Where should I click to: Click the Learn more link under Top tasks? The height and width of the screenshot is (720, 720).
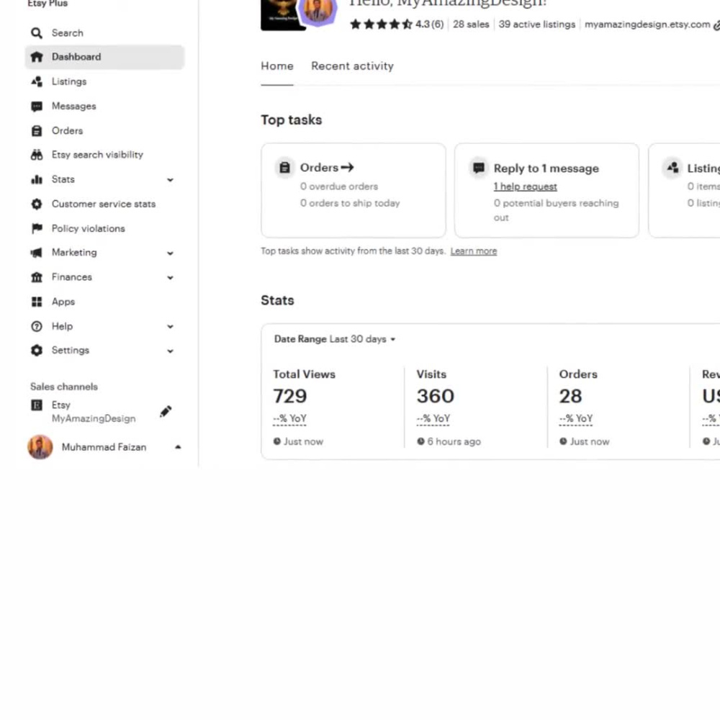coord(474,251)
